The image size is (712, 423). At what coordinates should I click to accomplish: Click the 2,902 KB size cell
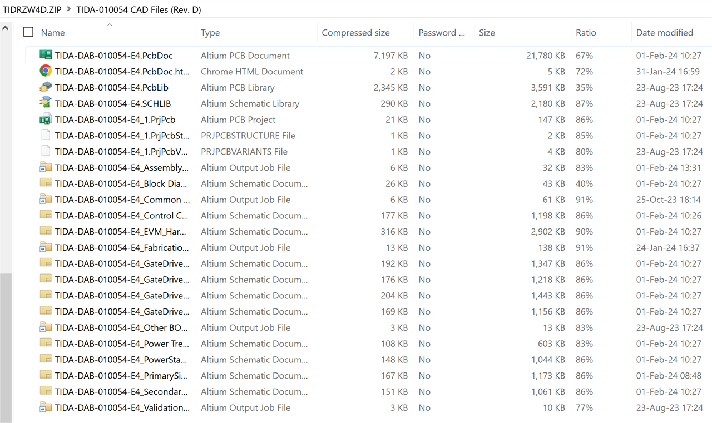(548, 231)
